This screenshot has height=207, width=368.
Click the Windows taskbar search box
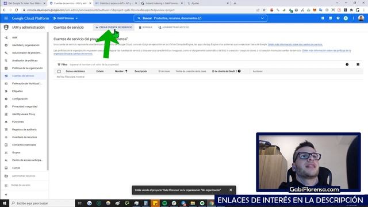point(42,203)
